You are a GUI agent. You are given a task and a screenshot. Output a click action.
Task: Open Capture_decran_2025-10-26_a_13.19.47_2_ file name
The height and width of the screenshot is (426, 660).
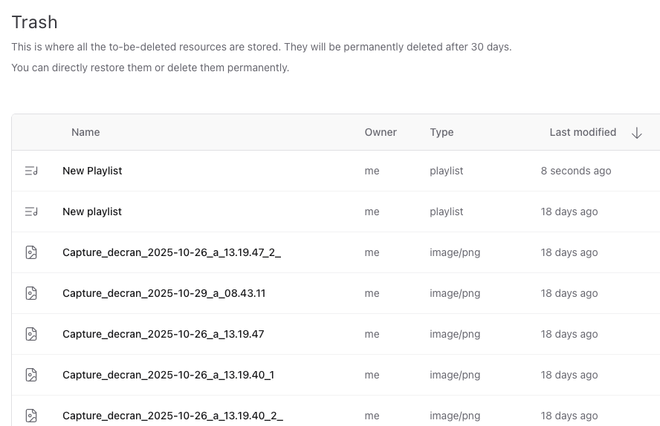pos(172,252)
